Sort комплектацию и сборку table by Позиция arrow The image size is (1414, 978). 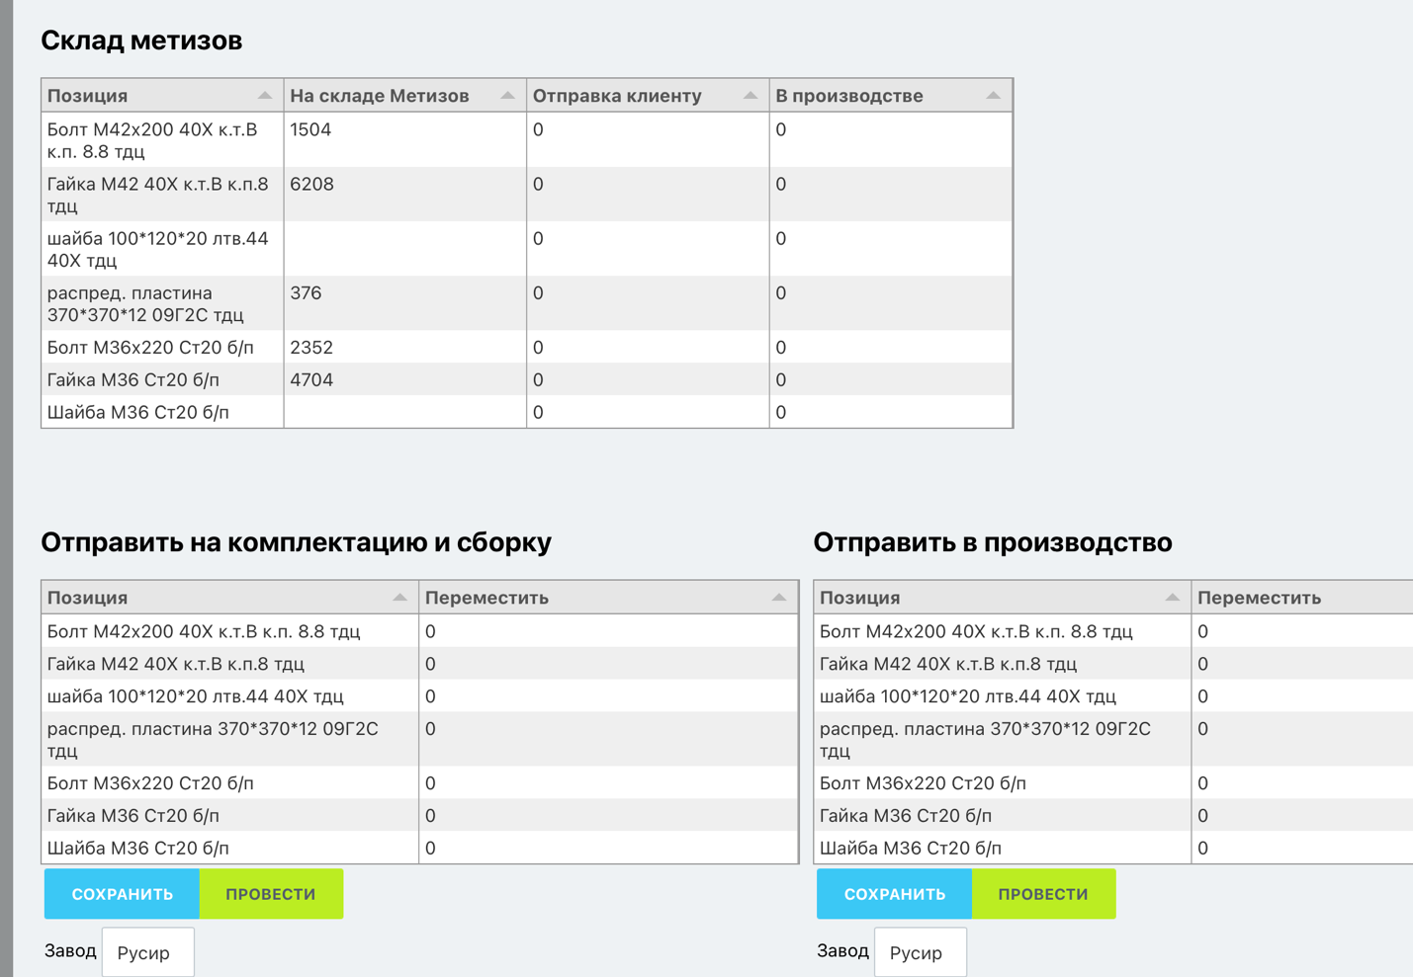399,598
